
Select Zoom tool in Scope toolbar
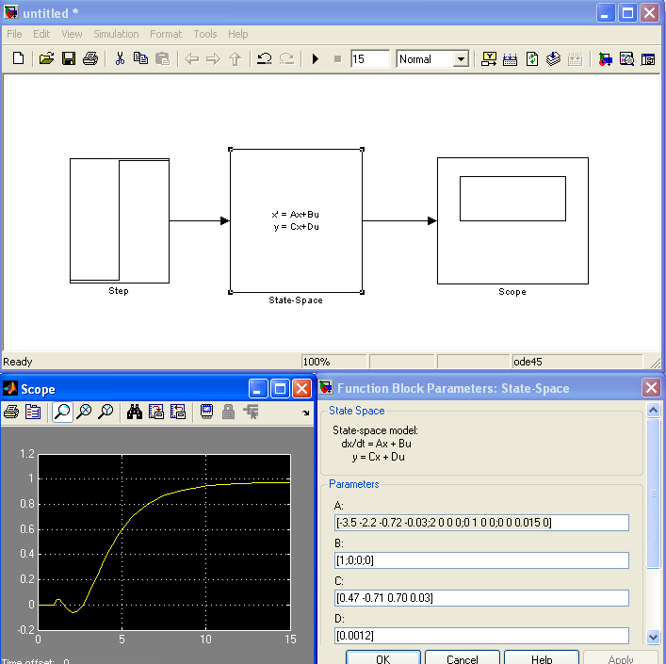[62, 412]
